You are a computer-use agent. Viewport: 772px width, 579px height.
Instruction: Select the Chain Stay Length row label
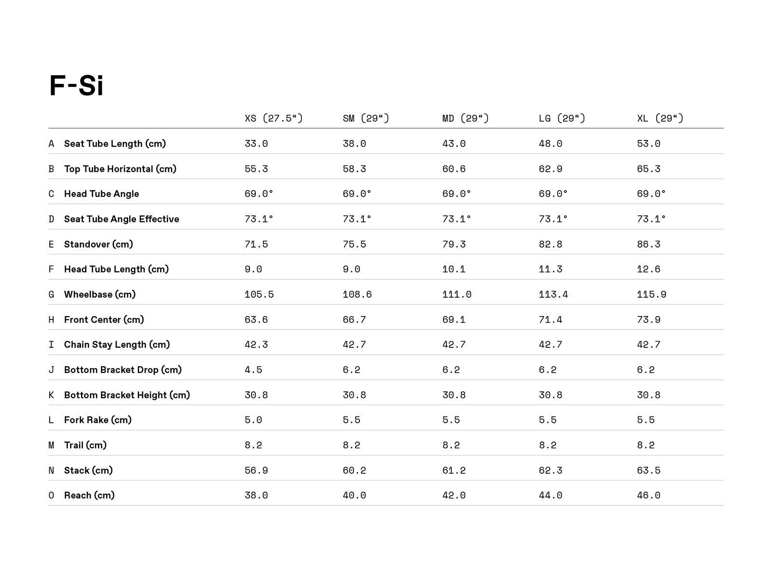[117, 345]
